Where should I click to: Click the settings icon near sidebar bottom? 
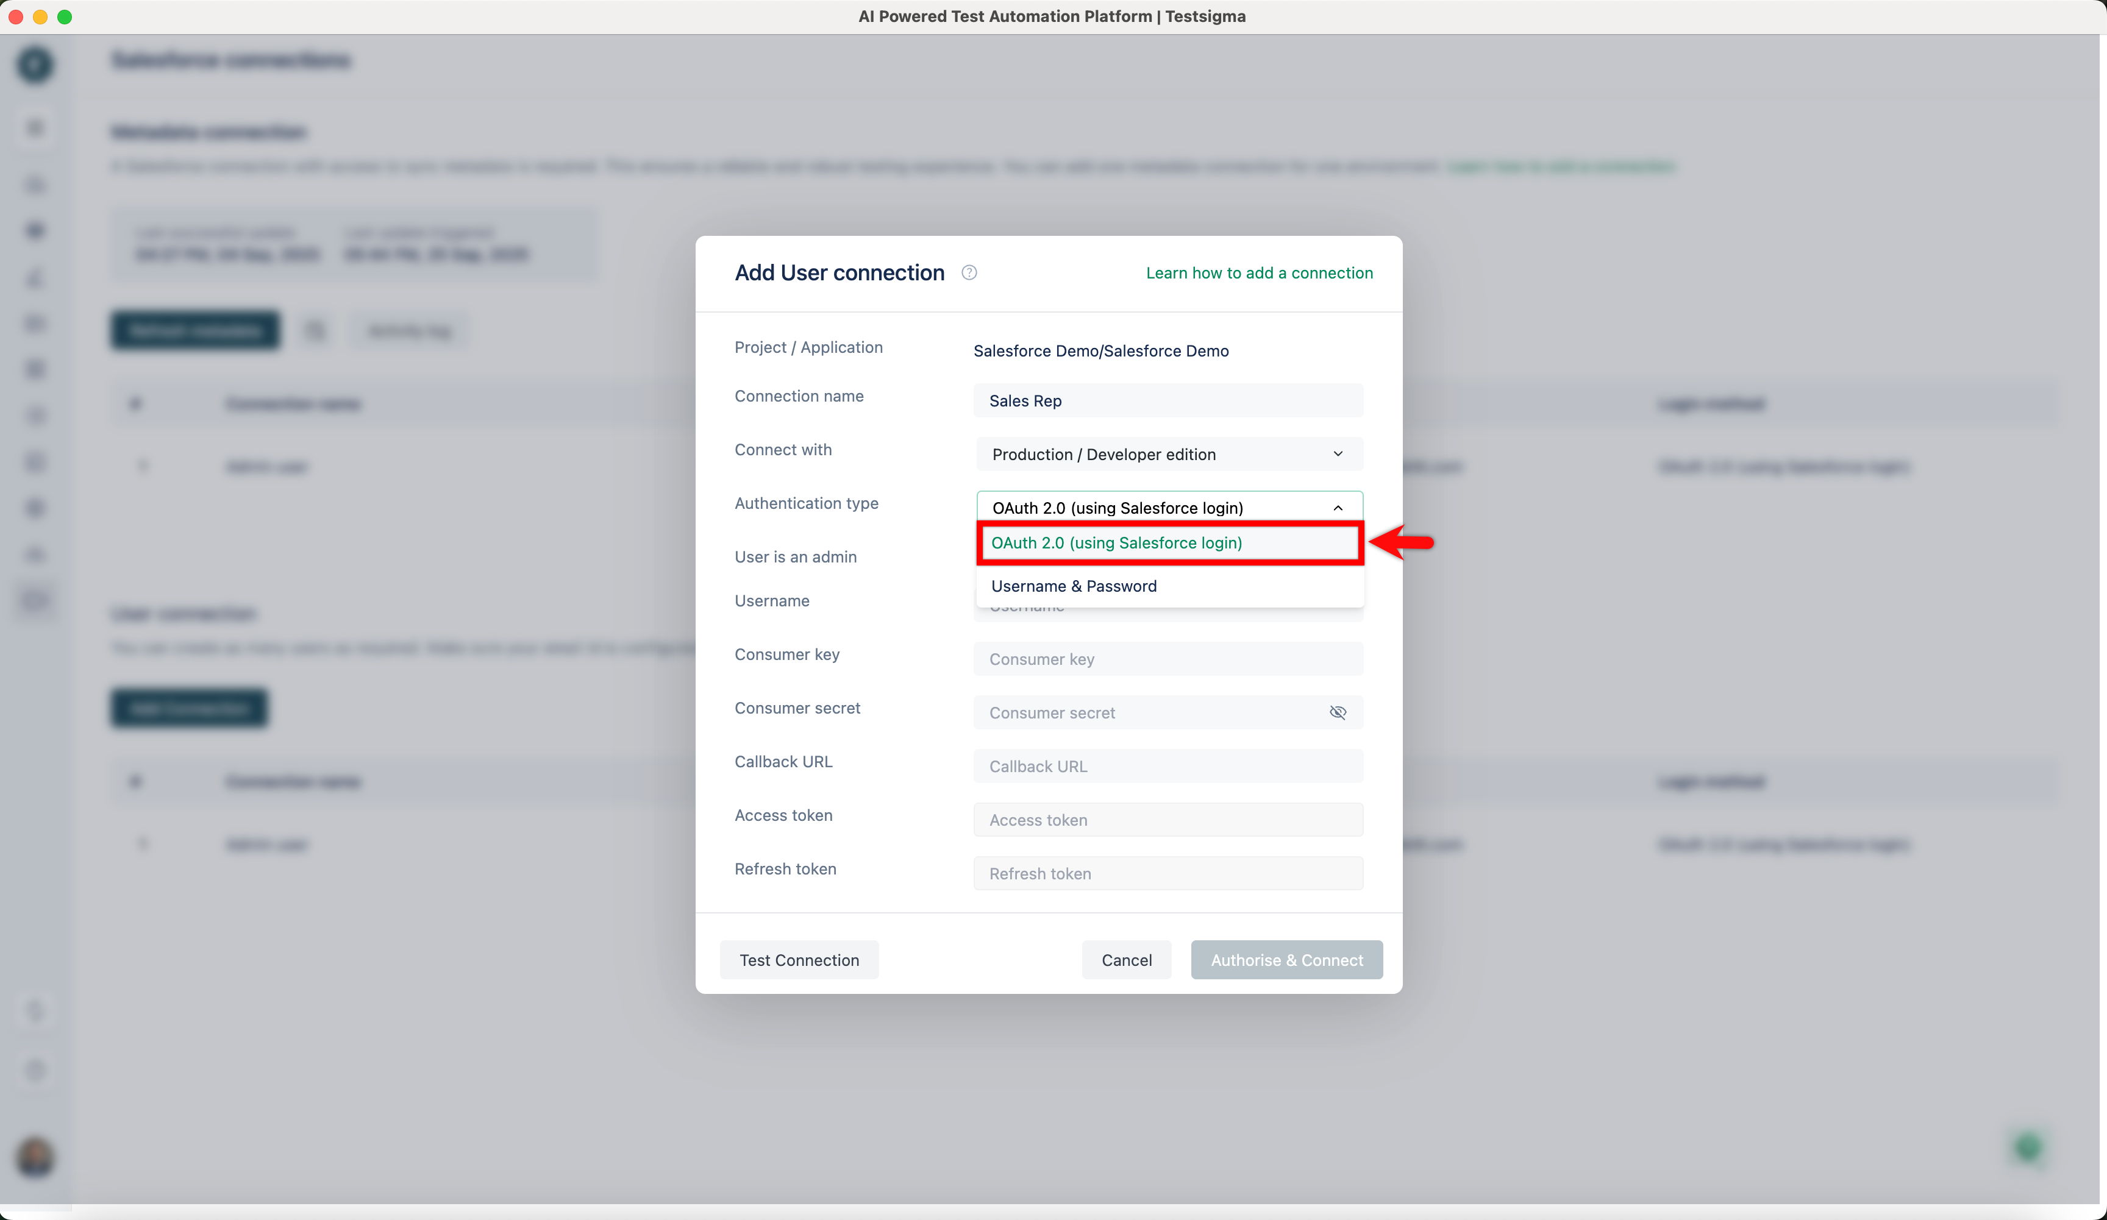(35, 1010)
